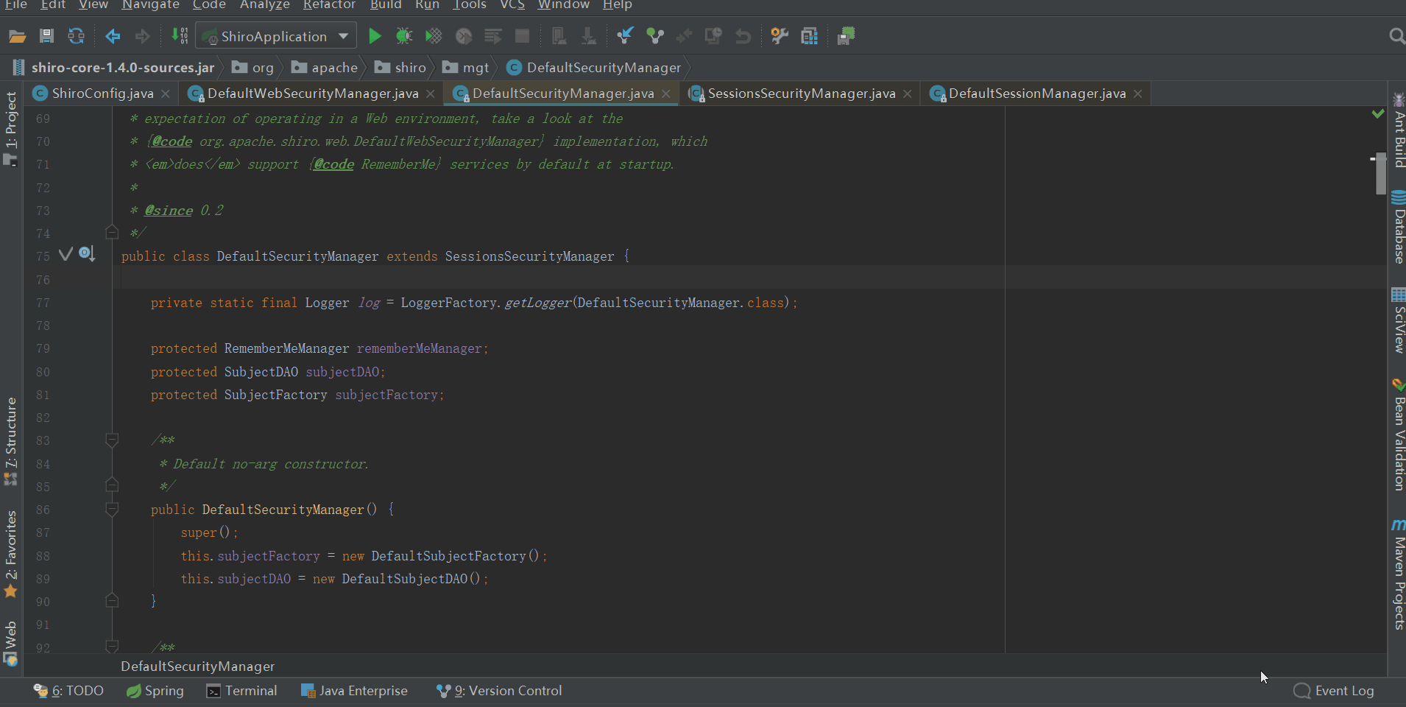Switch to the DefaultWebSecurityManager.java tab
1406x707 pixels.
(313, 94)
